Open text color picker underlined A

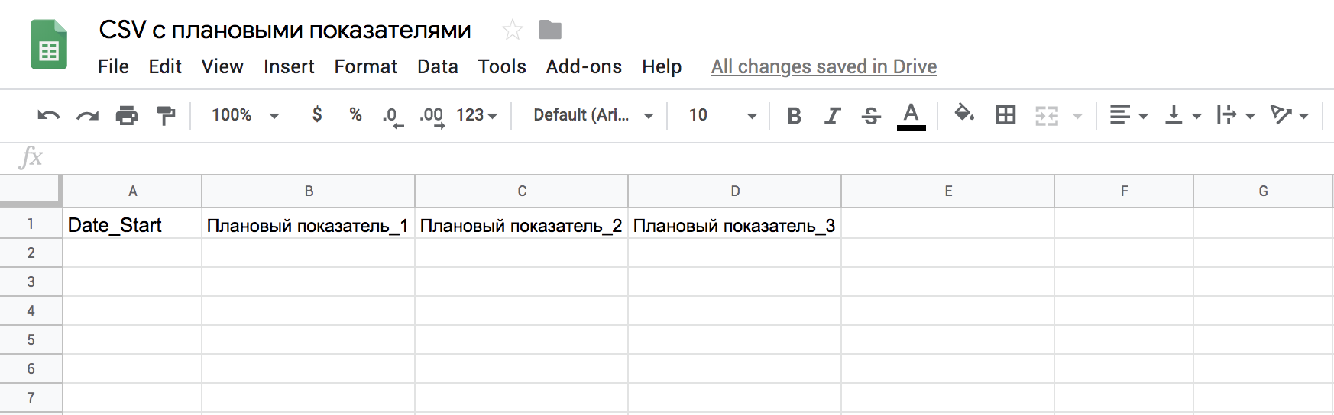[x=911, y=116]
